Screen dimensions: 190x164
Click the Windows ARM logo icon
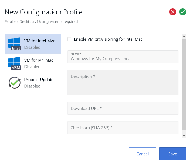(14, 63)
